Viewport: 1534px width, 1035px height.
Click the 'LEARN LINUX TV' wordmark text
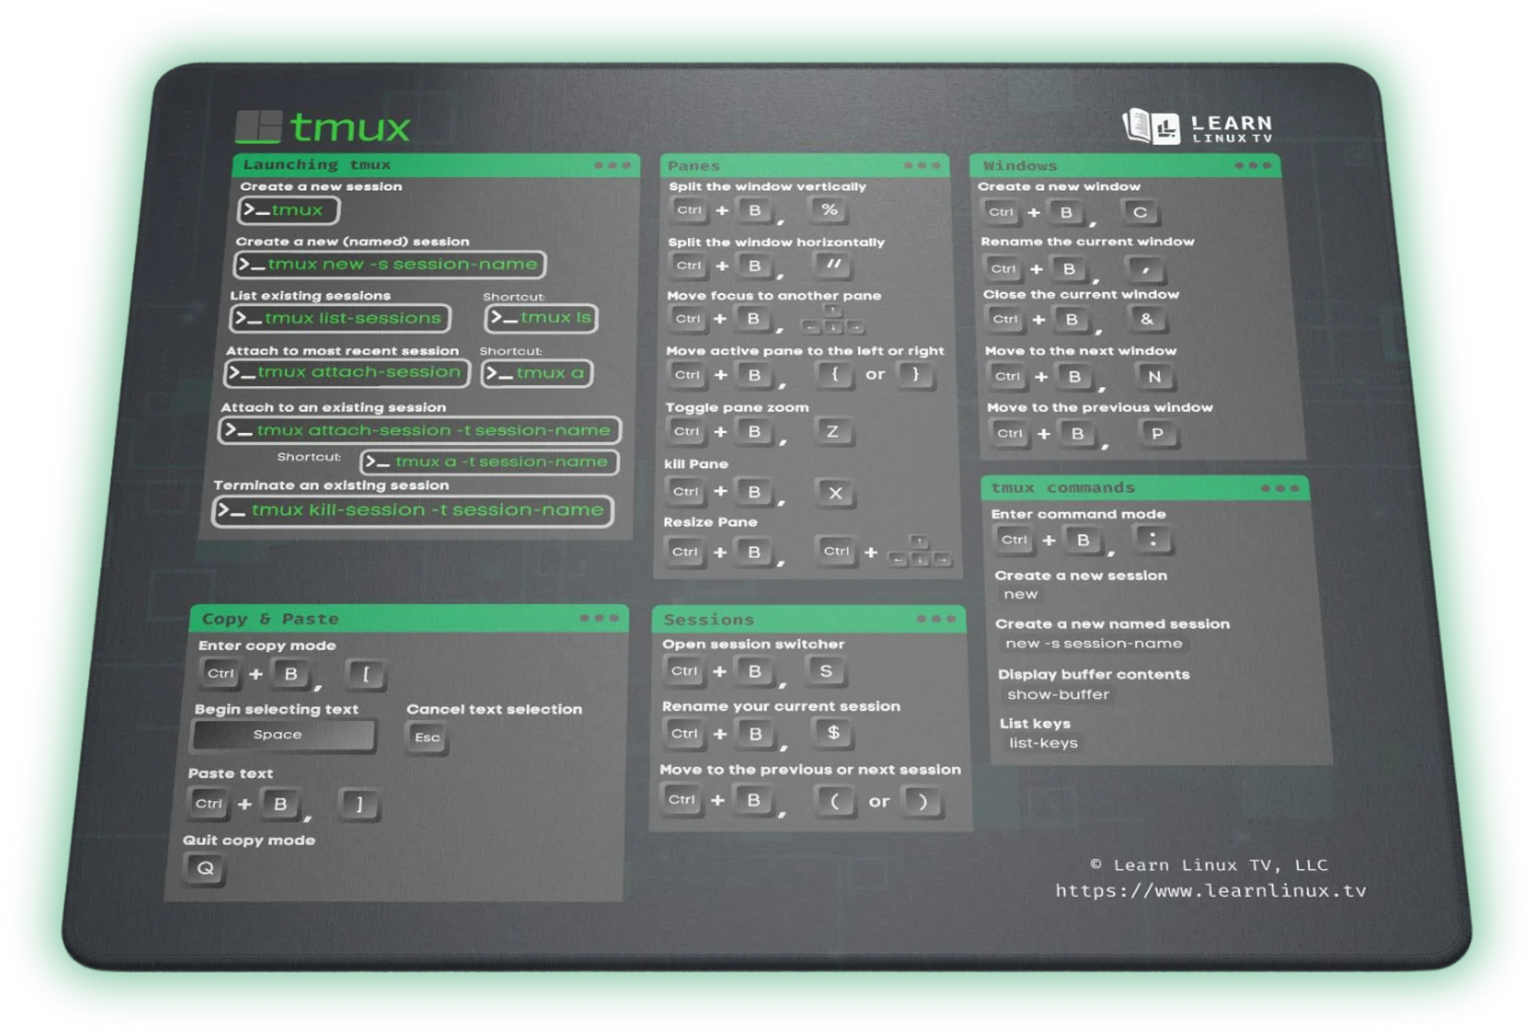click(1232, 128)
